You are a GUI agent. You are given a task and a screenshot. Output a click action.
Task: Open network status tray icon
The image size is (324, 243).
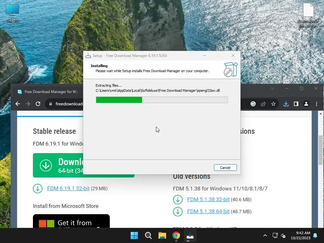(275, 235)
